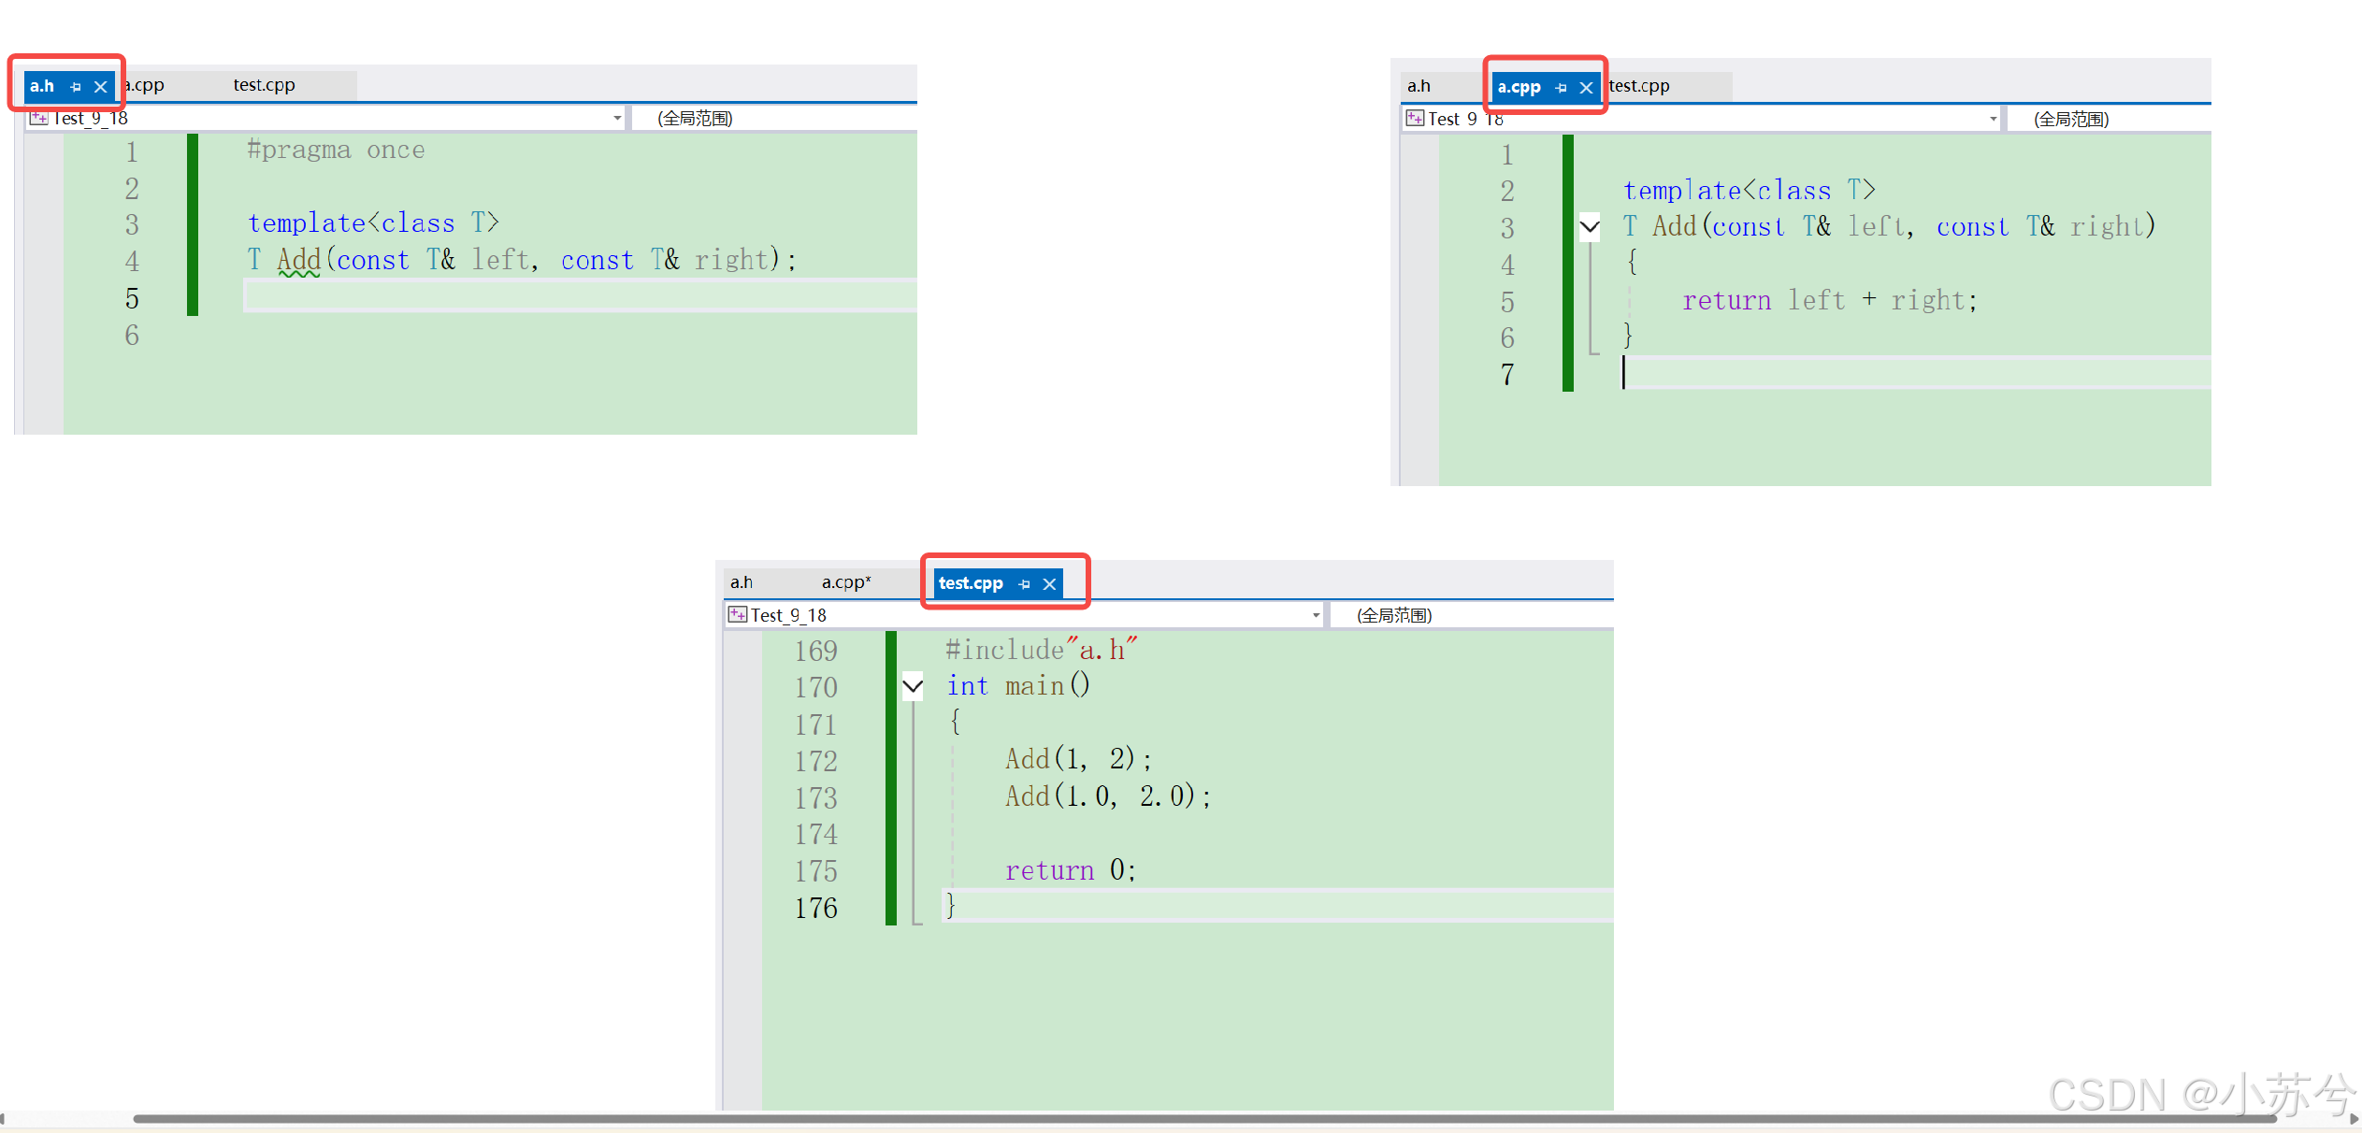Pin the a.h tab in first editor
This screenshot has height=1133, width=2362.
(x=76, y=87)
